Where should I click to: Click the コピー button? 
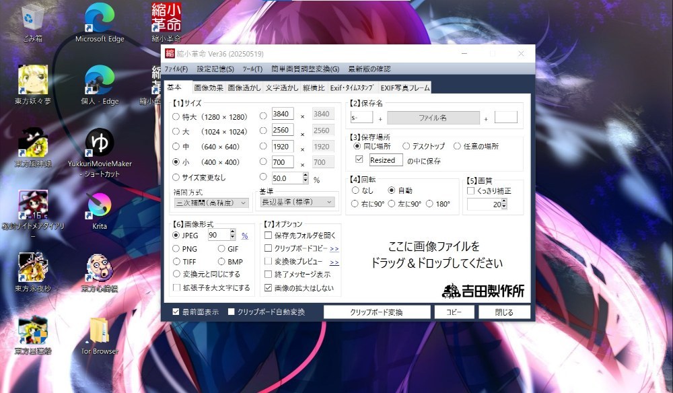point(454,312)
